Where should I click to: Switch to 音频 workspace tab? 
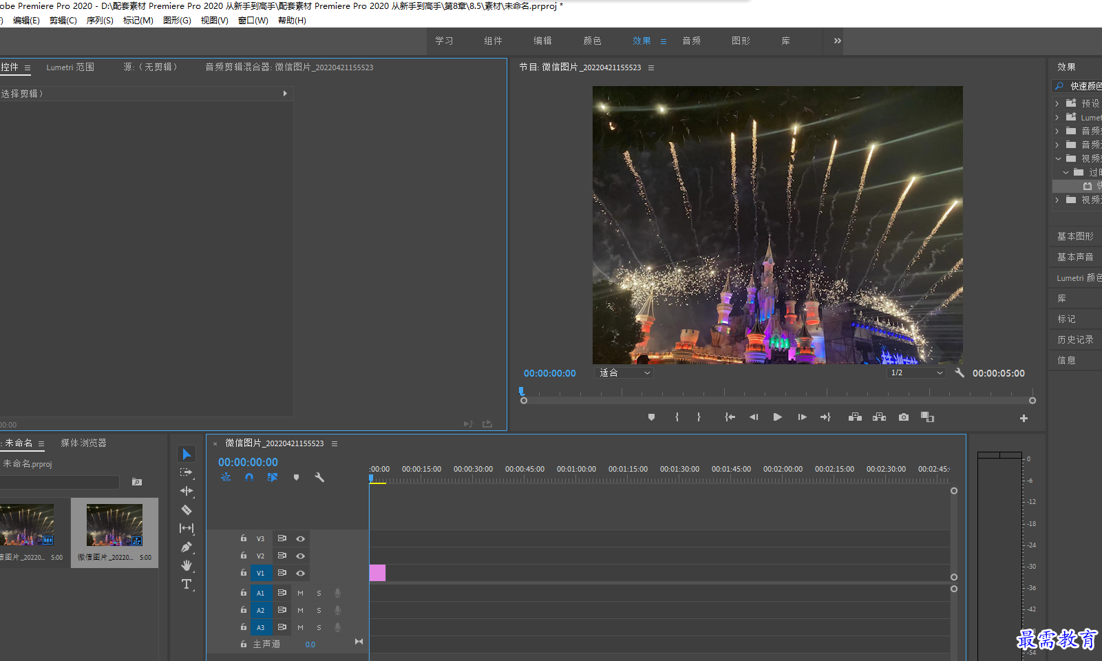click(x=692, y=41)
